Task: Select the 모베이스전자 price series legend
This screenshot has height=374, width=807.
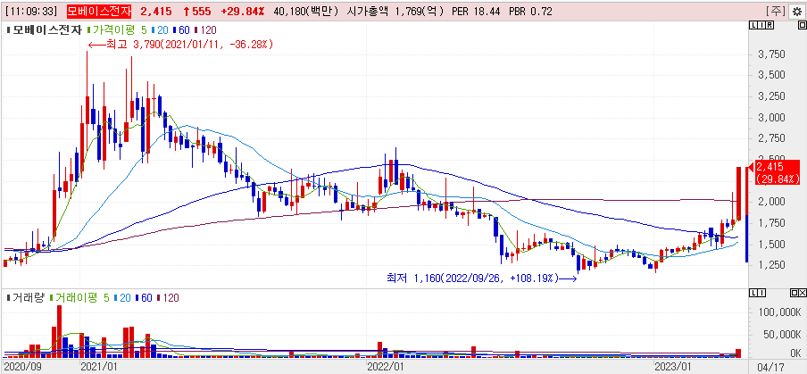Action: (x=44, y=30)
